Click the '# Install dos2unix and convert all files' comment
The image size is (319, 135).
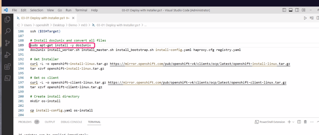[68, 41]
